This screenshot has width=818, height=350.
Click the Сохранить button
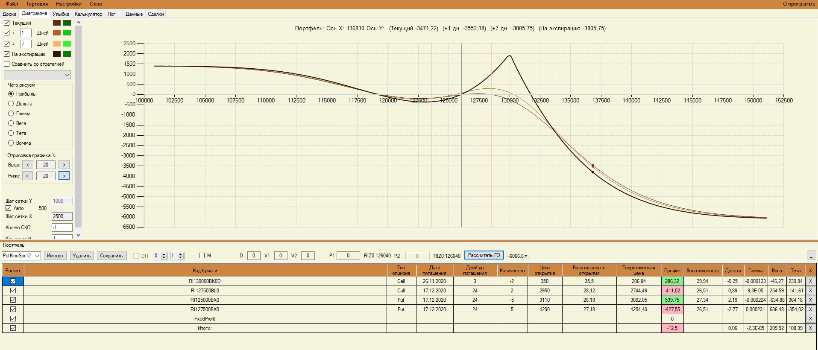[x=111, y=256]
